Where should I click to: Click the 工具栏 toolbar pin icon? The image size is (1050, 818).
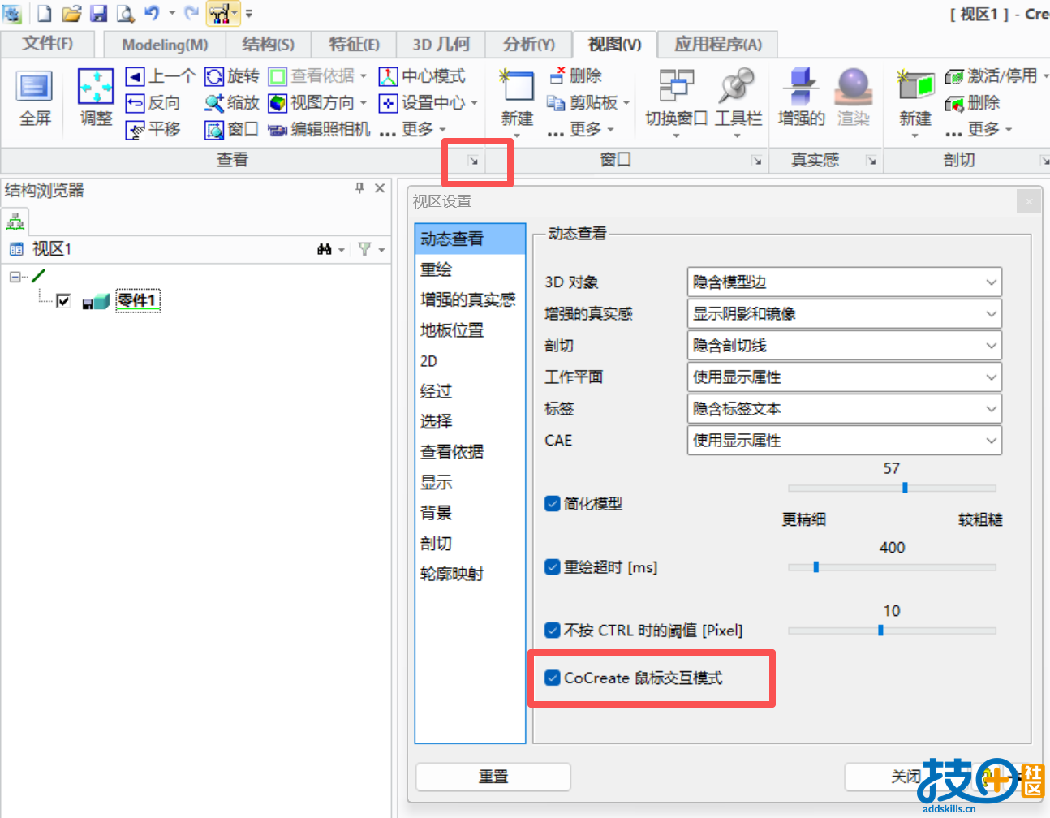737,86
